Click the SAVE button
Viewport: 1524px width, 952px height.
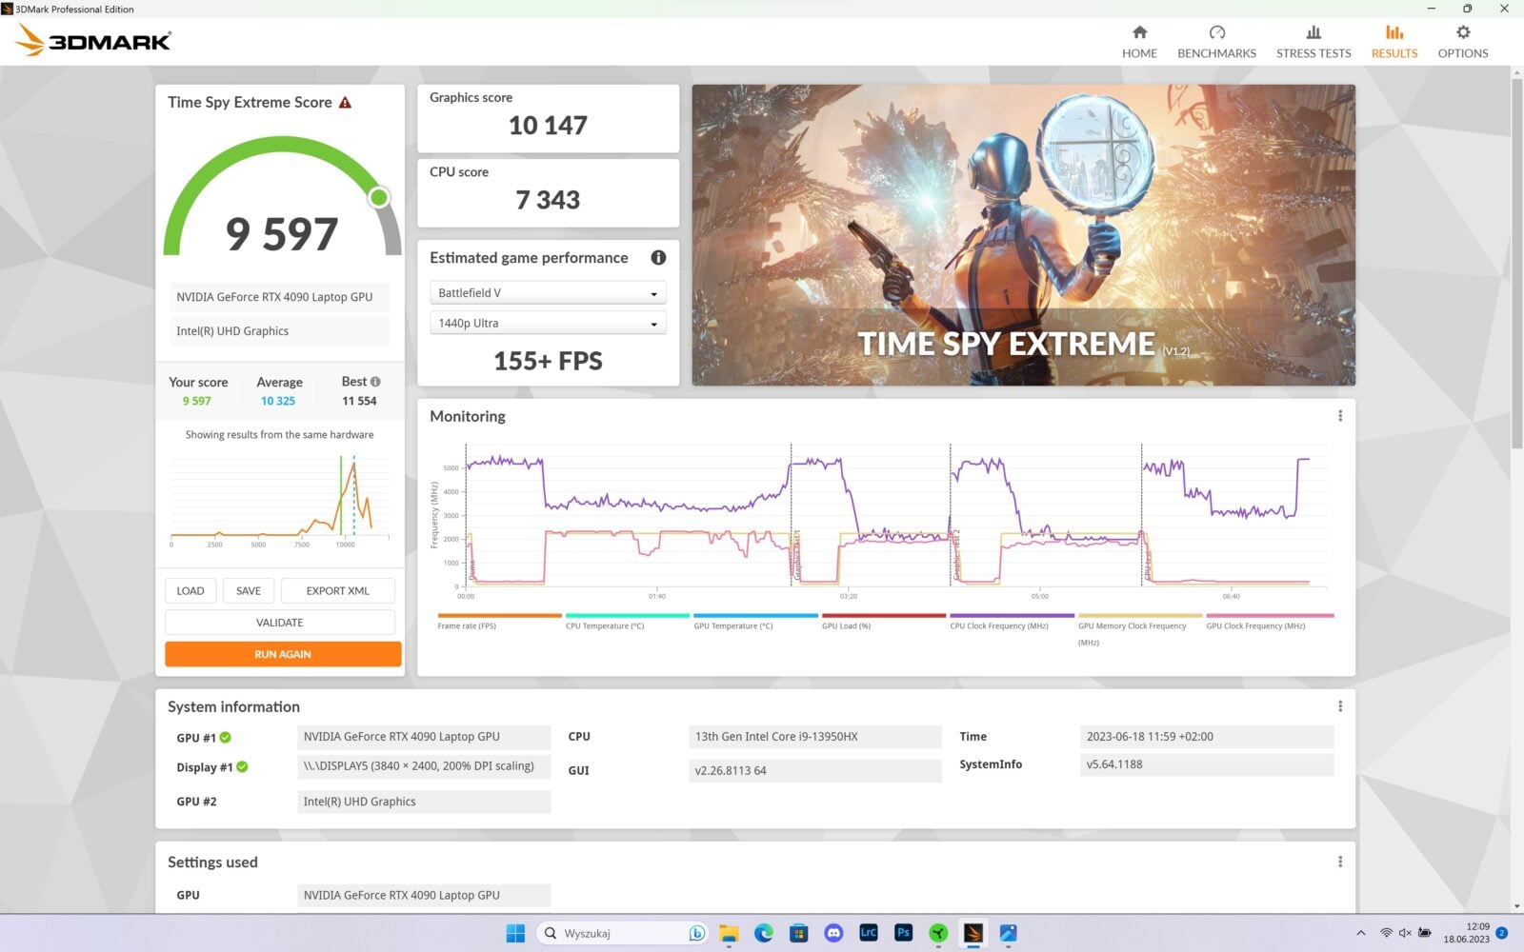pyautogui.click(x=249, y=590)
